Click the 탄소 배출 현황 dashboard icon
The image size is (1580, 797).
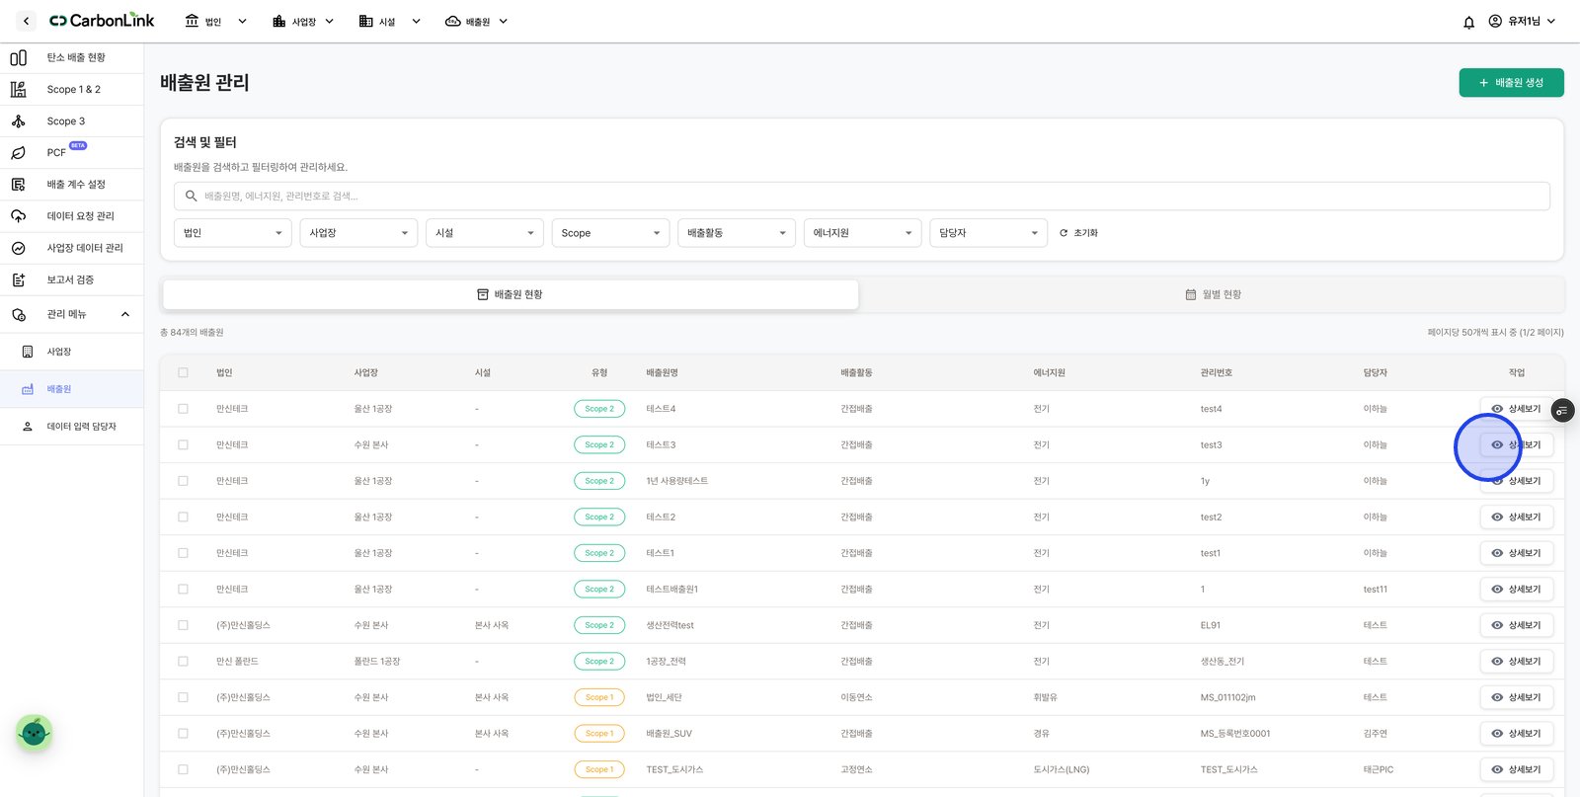point(18,58)
